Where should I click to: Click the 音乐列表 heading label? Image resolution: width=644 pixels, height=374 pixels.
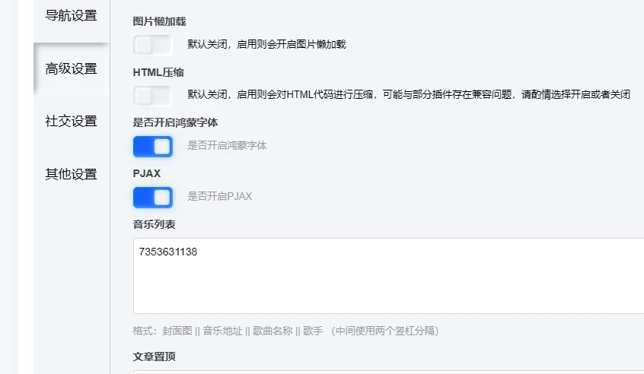155,224
